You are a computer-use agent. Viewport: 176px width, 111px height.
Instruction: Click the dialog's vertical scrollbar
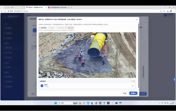click(x=139, y=56)
